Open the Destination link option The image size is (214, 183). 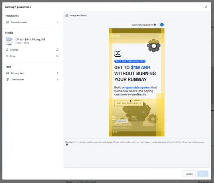tap(17, 79)
